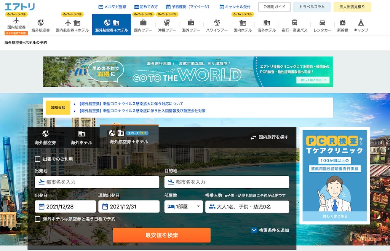Viewport: 390px width, 251px height.
Task: Open the ご利用ガイド button
Action: click(274, 7)
